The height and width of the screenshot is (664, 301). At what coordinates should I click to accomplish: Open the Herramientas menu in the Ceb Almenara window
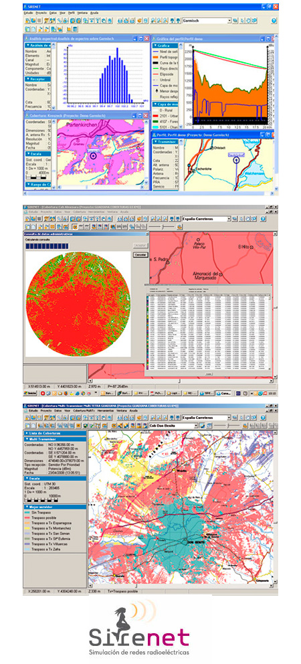[x=96, y=211]
